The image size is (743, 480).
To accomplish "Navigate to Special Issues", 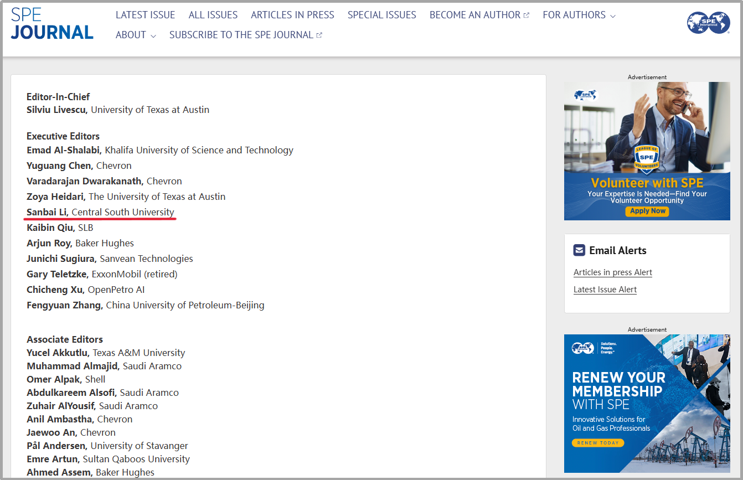I will (381, 15).
